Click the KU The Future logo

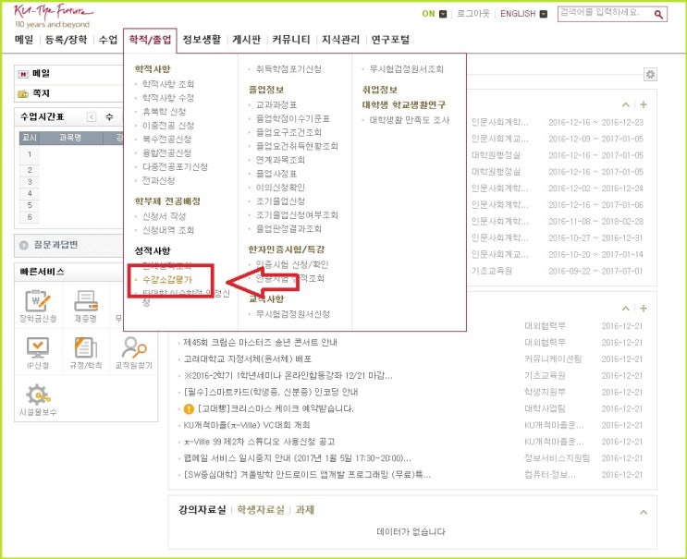click(x=53, y=16)
